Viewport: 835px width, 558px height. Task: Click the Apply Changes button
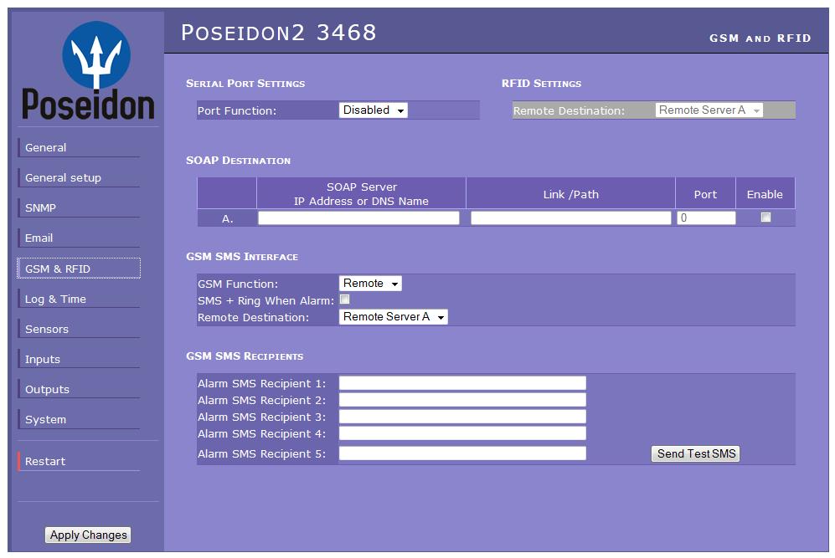88,535
